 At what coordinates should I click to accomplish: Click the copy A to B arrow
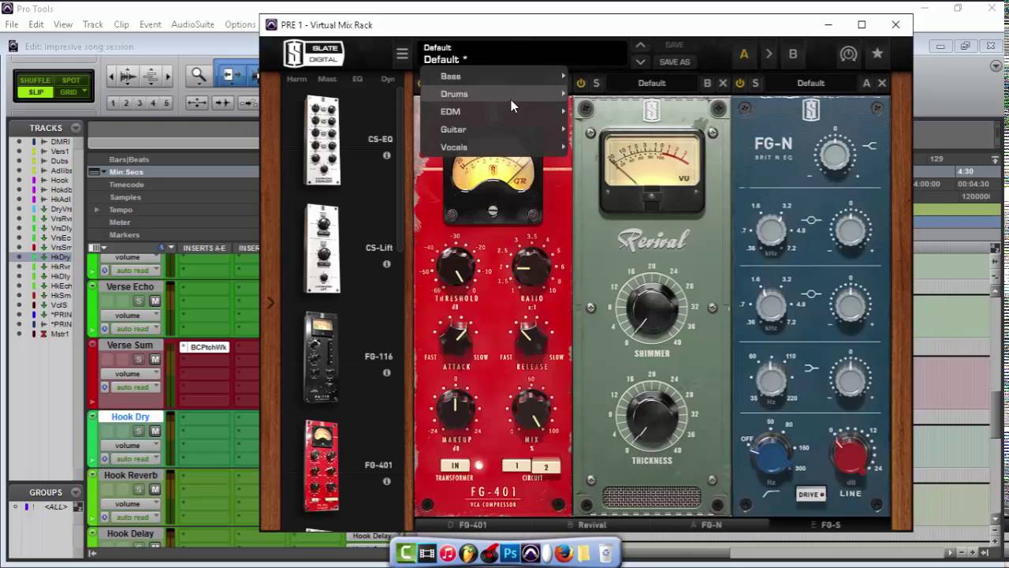pyautogui.click(x=769, y=54)
